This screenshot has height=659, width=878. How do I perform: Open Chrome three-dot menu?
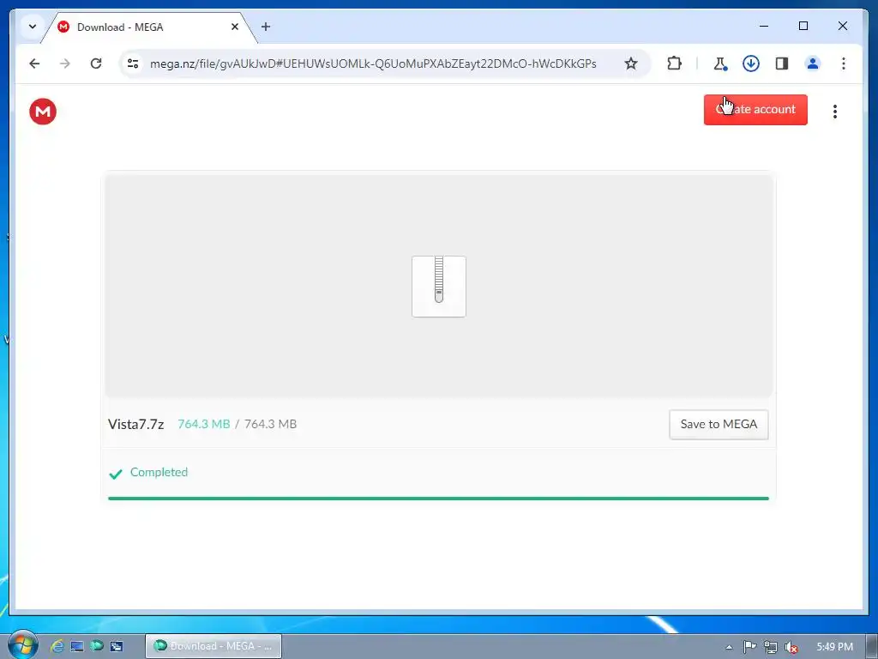(844, 63)
